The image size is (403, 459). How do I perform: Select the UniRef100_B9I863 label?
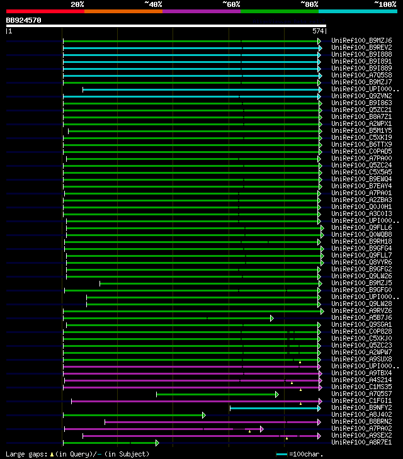point(361,103)
